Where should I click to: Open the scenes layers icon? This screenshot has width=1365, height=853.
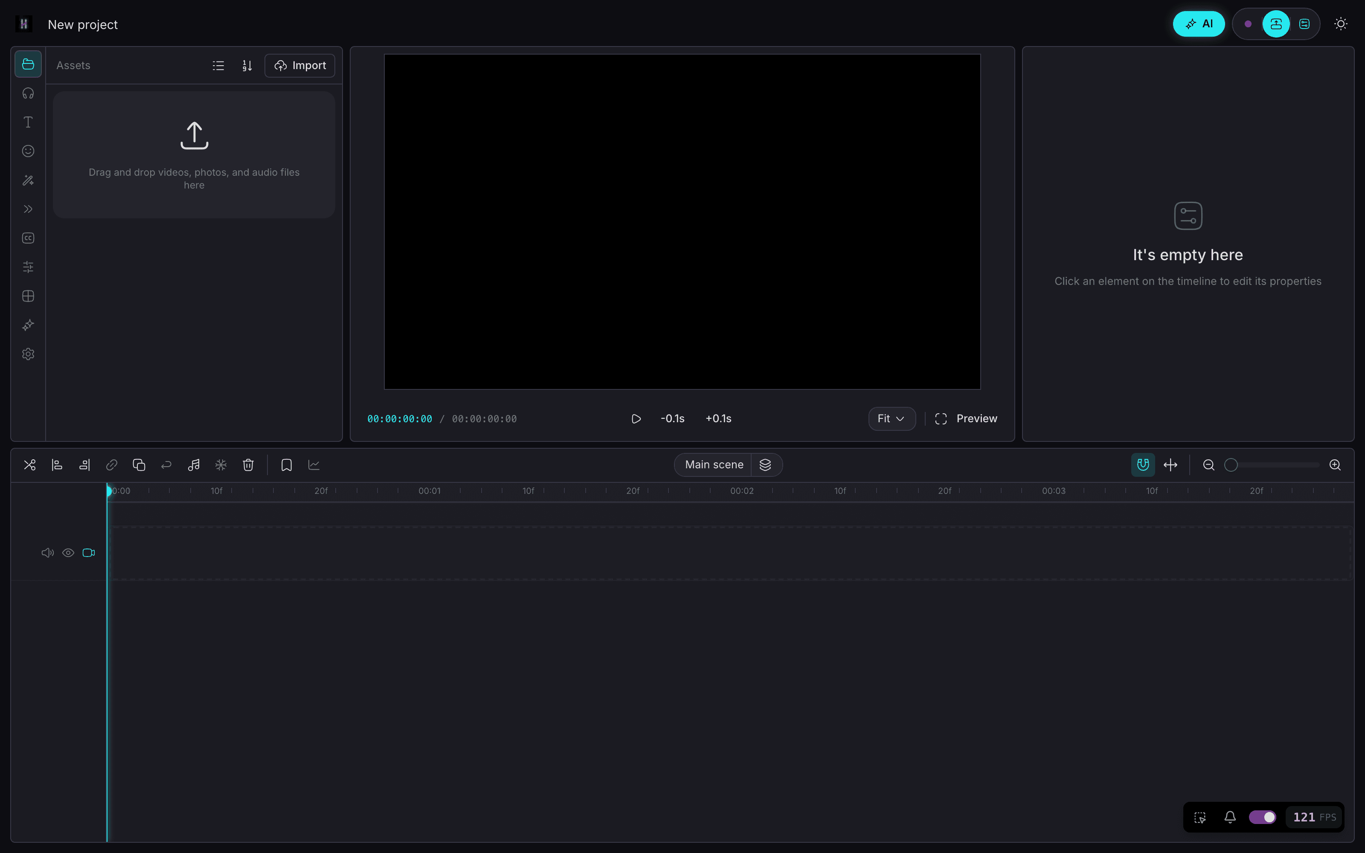(765, 465)
